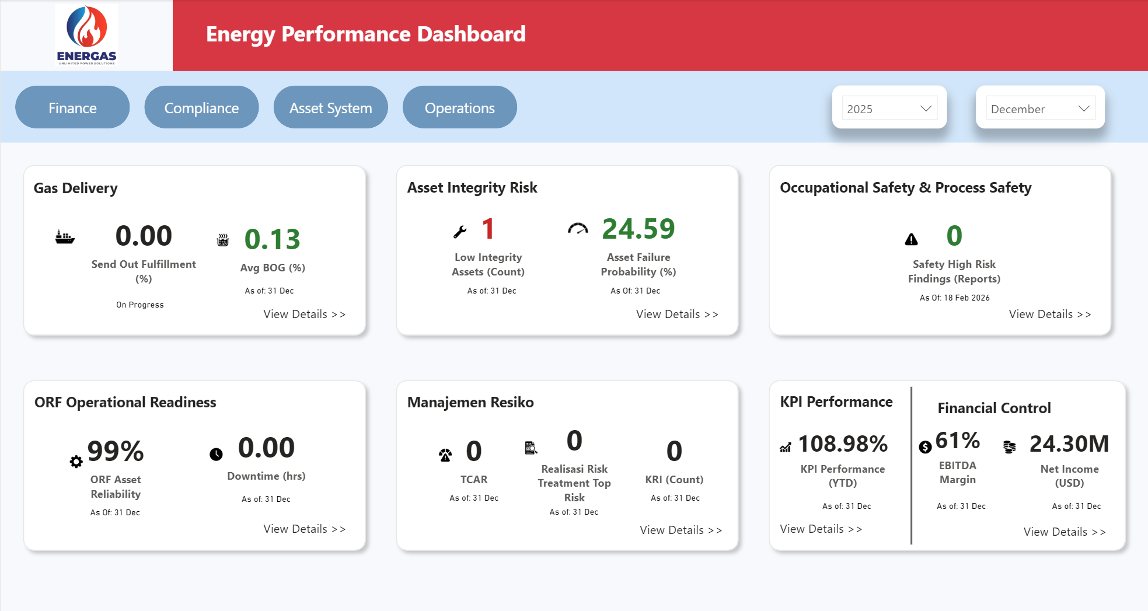Viewport: 1148px width, 611px height.
Task: Click the boiling pot icon near Avg BOG
Action: pos(223,240)
